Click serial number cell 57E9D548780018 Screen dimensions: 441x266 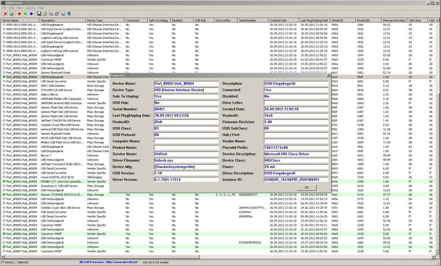250,242
